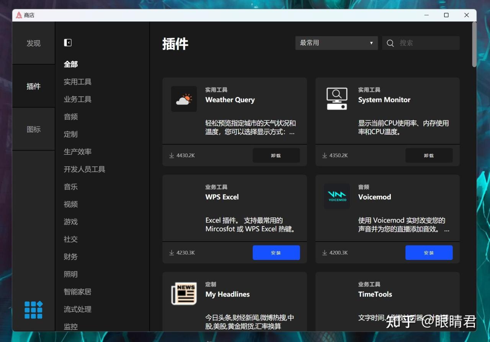Select the 业务工具 category in sidebar
This screenshot has height=342, width=490.
pos(78,99)
